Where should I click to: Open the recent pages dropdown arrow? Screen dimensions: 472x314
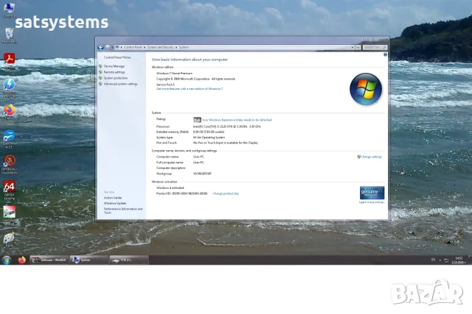112,47
